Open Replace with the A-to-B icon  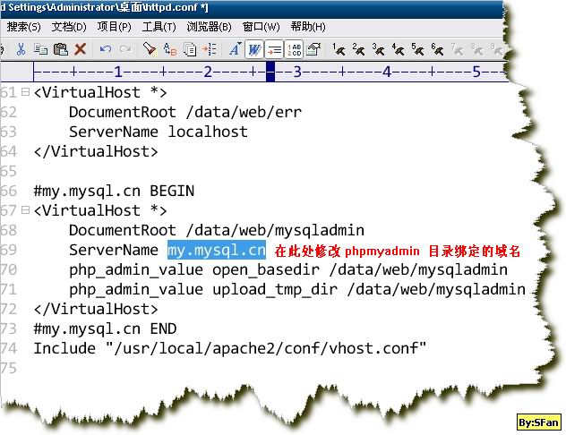pos(169,49)
